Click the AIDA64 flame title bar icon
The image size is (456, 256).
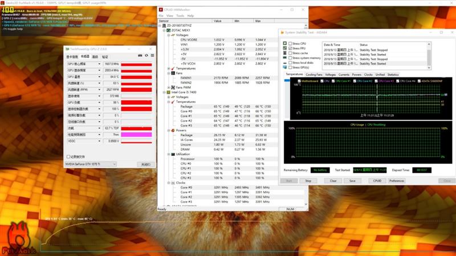coord(282,32)
